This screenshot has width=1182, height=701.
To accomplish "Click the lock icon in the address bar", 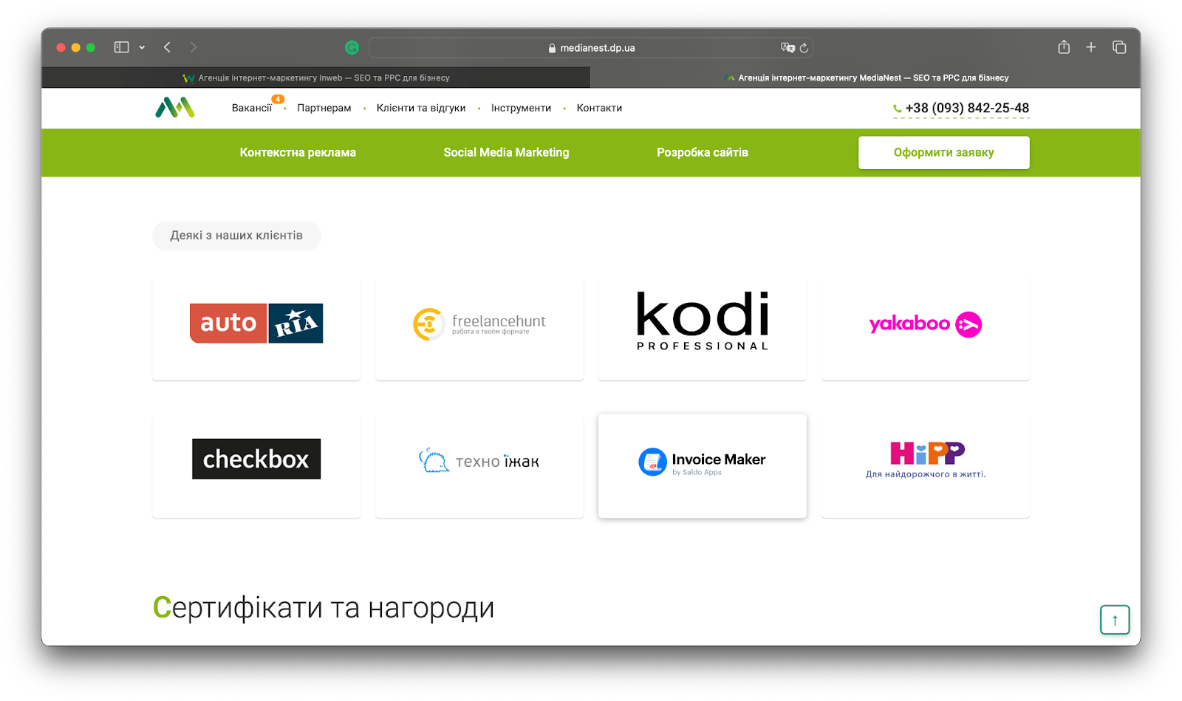I will [552, 48].
